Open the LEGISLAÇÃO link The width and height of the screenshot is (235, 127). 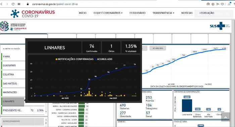(207, 13)
